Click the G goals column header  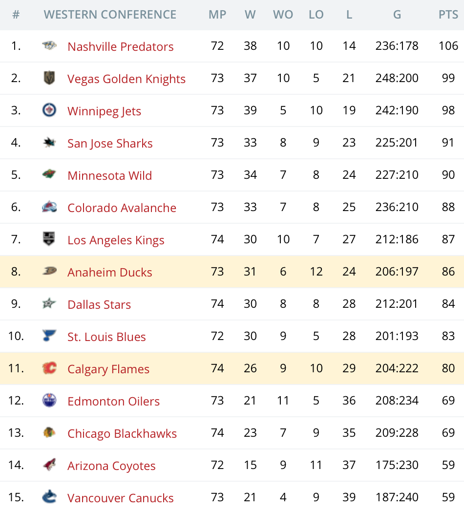coord(397,15)
